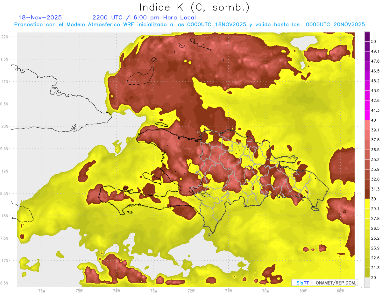Image resolution: width=382 pixels, height=295 pixels.
Task: Select the '74W' longitude label
Action: coord(117,291)
